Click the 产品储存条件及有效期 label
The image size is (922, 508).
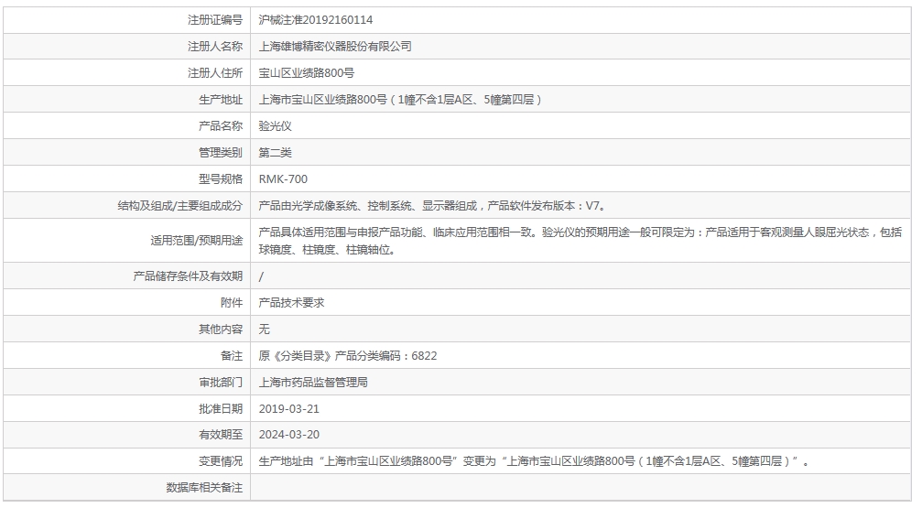(188, 276)
